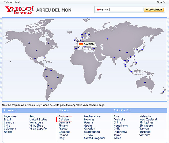Open the Turkey country link

pos(89,135)
